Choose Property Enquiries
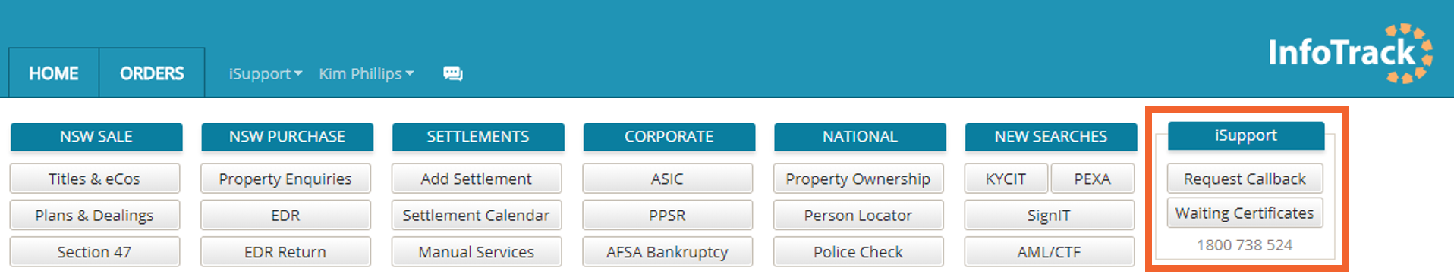Screen dimensions: 1454x280 [x=285, y=179]
